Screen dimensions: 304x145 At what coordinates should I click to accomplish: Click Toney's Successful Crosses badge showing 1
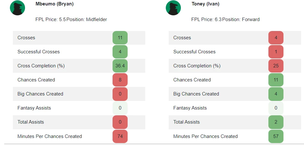tap(276, 52)
